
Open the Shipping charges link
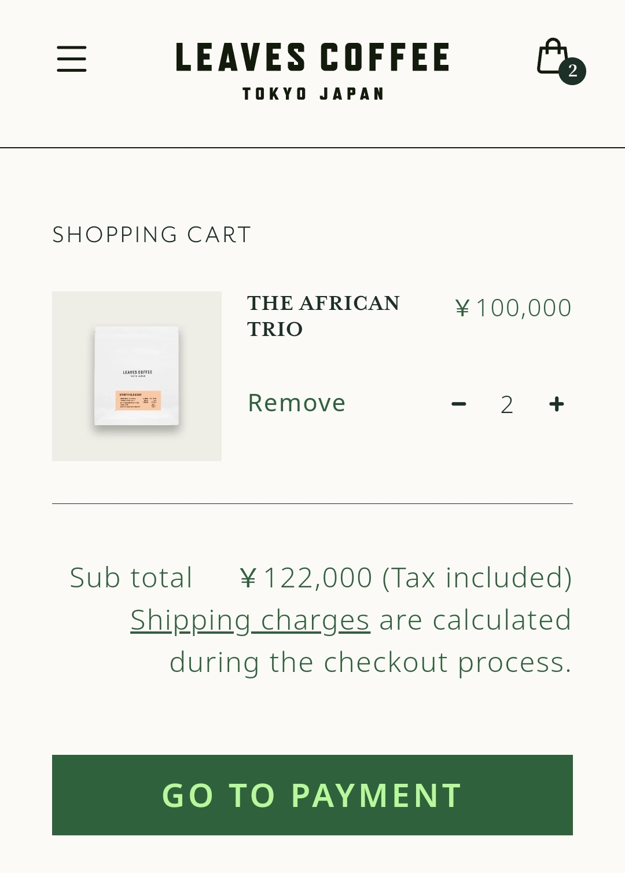[x=250, y=620]
